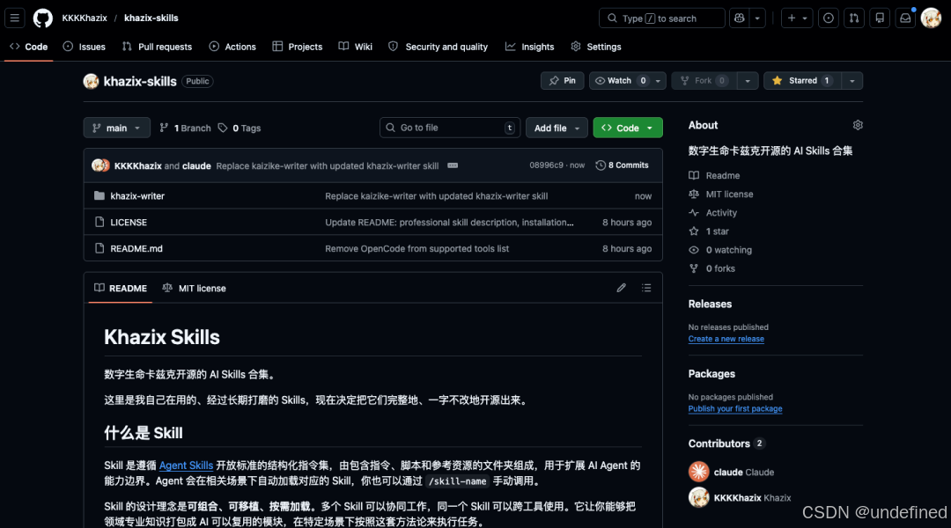Edit README with pencil icon
The height and width of the screenshot is (528, 951).
pyautogui.click(x=621, y=288)
